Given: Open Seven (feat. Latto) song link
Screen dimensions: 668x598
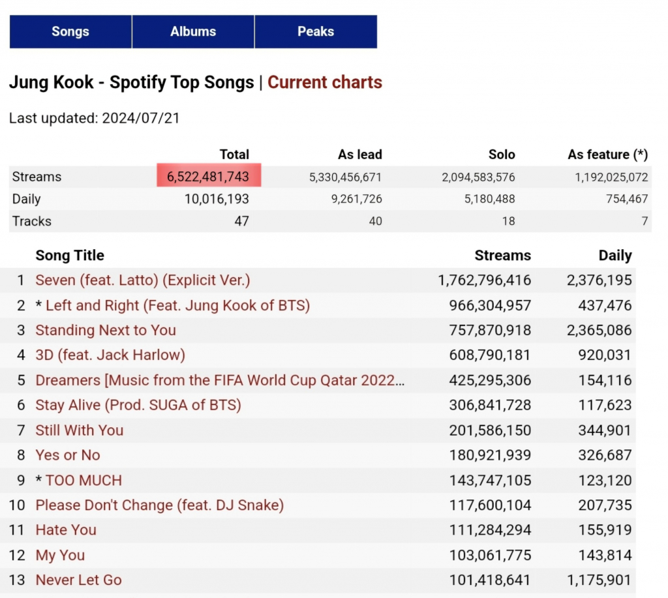Looking at the screenshot, I should point(143,280).
